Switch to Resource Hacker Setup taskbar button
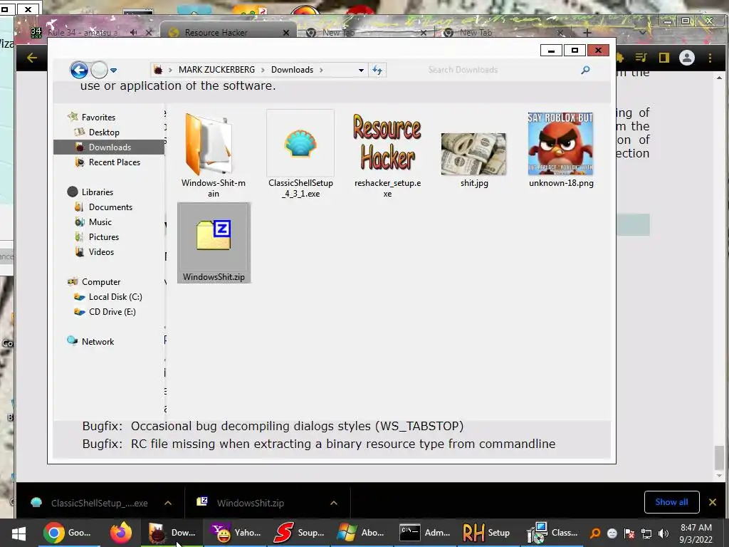729x547 pixels. [487, 533]
